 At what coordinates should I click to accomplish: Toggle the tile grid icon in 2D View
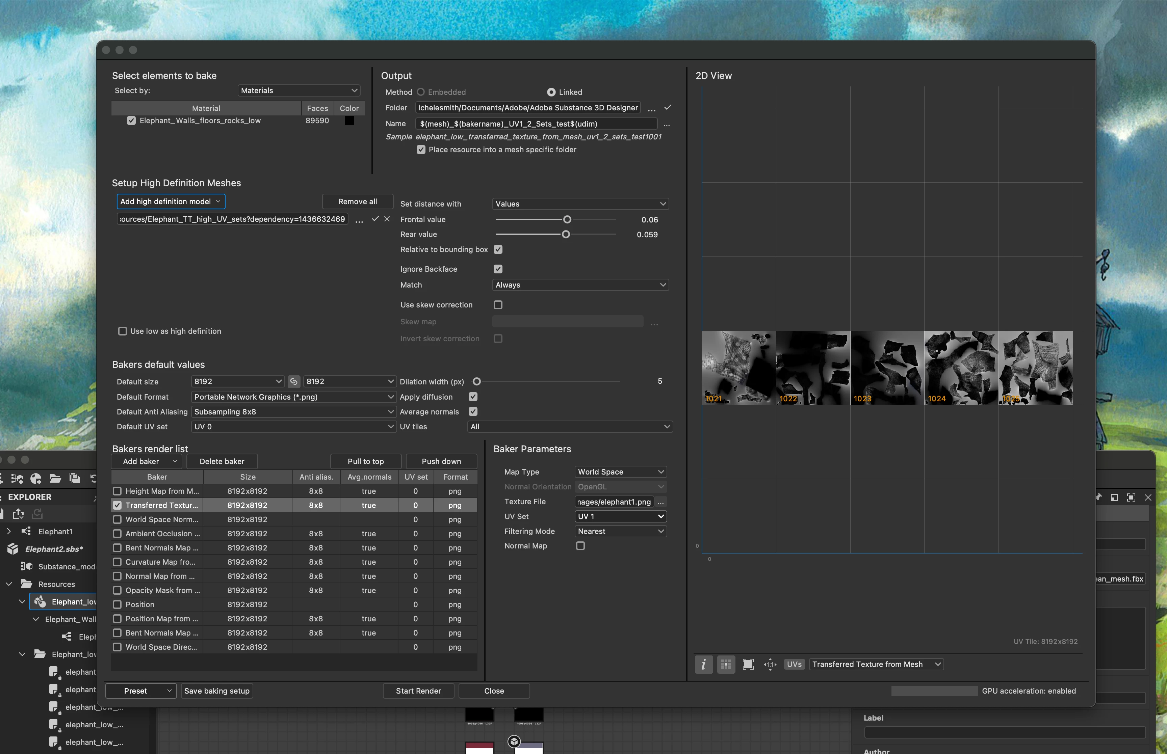pyautogui.click(x=726, y=665)
